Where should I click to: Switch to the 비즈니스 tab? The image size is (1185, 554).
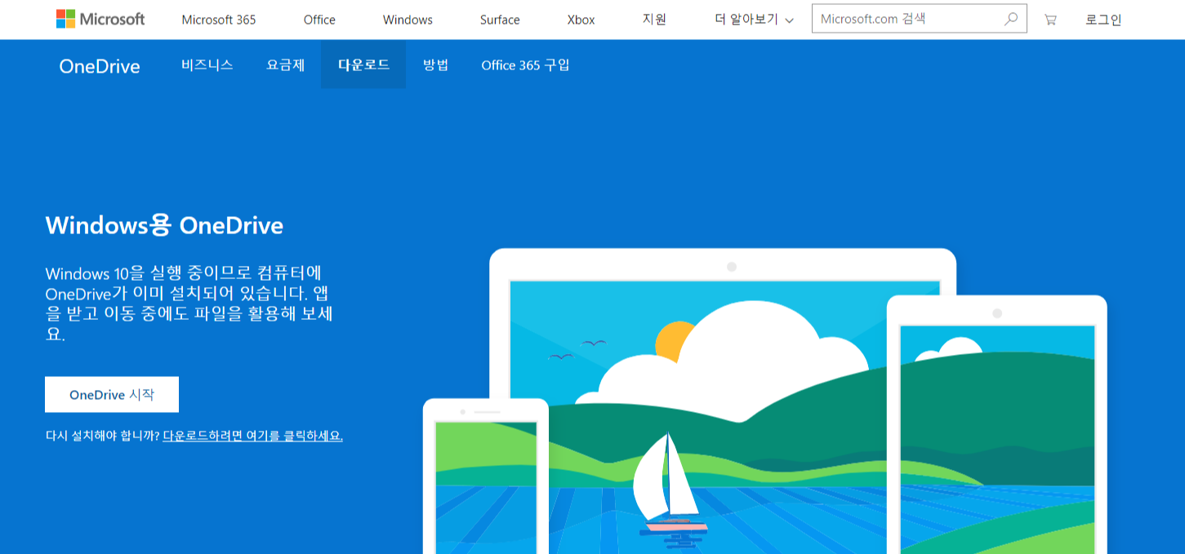pyautogui.click(x=207, y=64)
